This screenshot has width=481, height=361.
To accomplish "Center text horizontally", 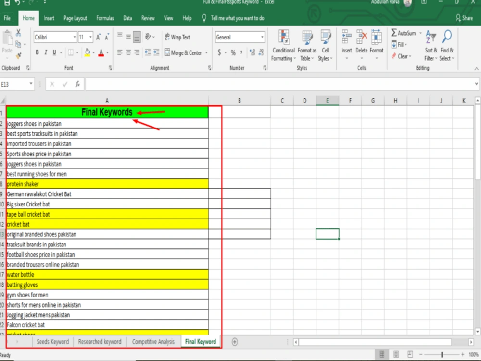I will point(128,52).
